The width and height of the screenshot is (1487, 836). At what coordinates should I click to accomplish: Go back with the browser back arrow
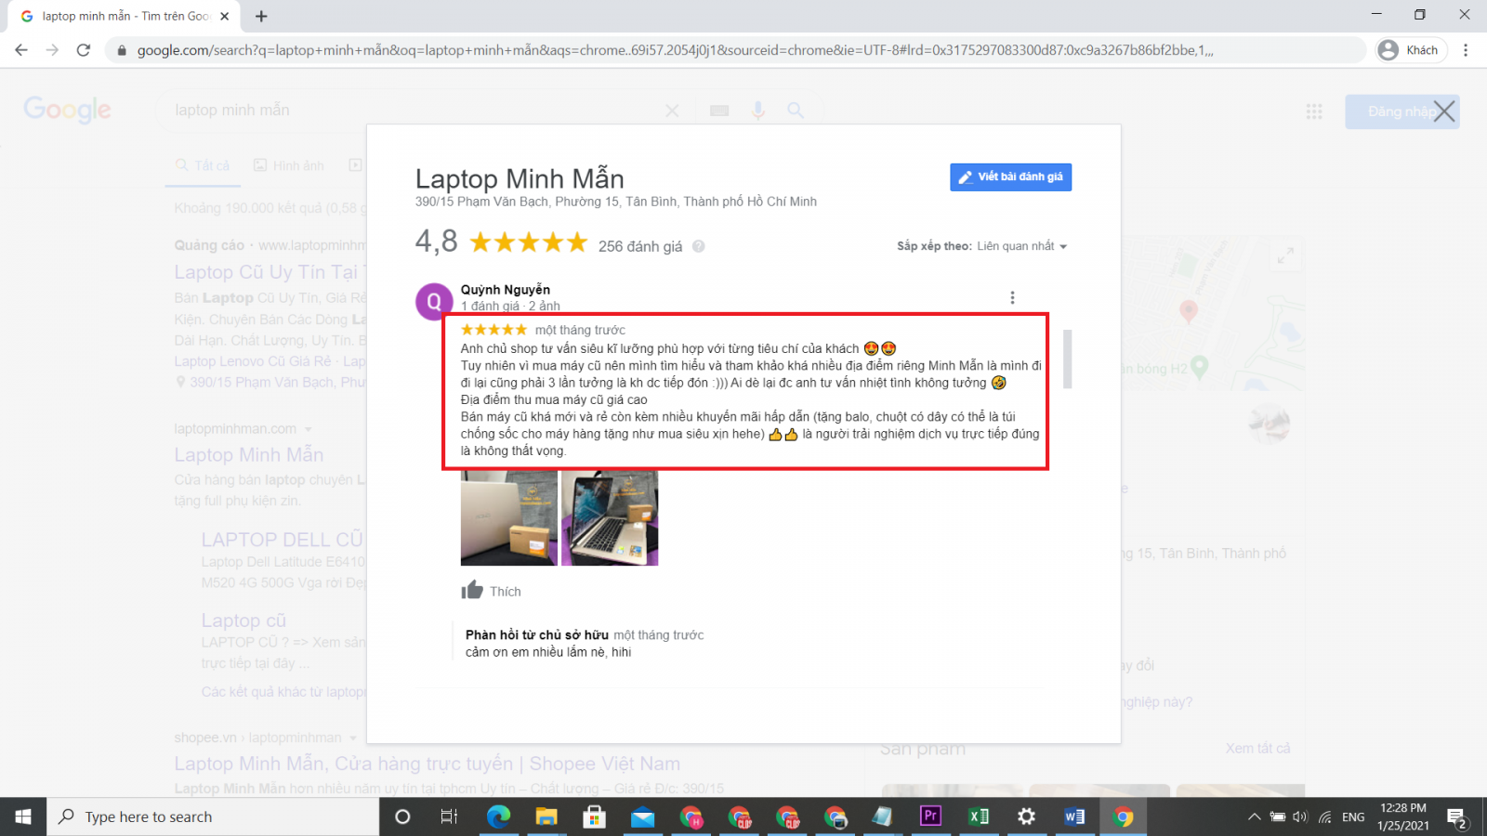pyautogui.click(x=21, y=50)
